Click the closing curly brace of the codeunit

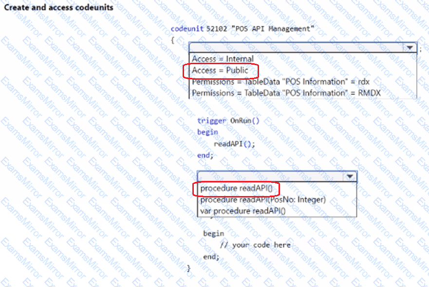click(189, 268)
